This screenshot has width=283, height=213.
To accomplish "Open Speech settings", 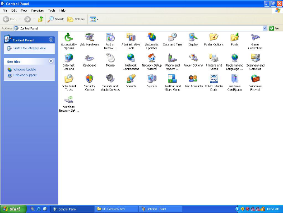I will click(131, 81).
